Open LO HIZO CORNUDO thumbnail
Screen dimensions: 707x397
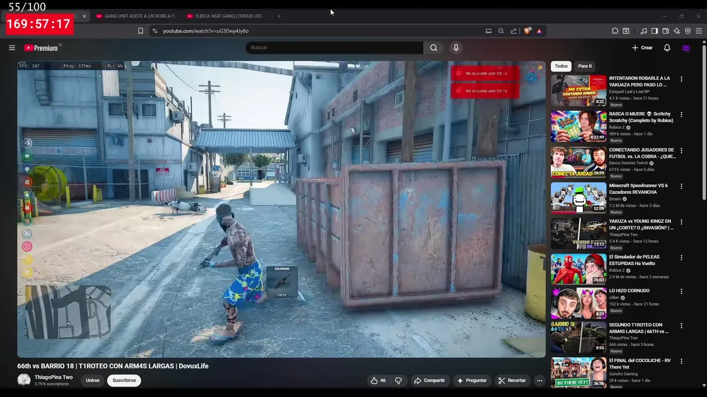point(578,303)
